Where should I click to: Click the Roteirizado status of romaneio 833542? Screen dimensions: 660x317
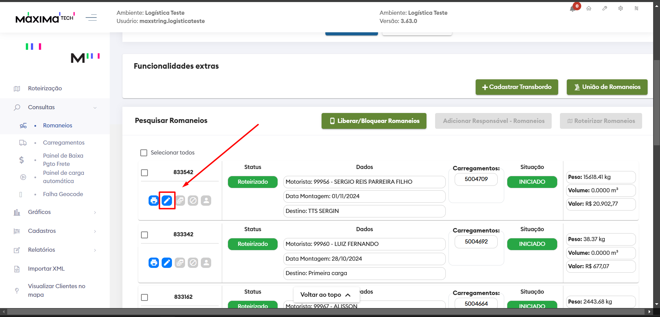point(253,182)
